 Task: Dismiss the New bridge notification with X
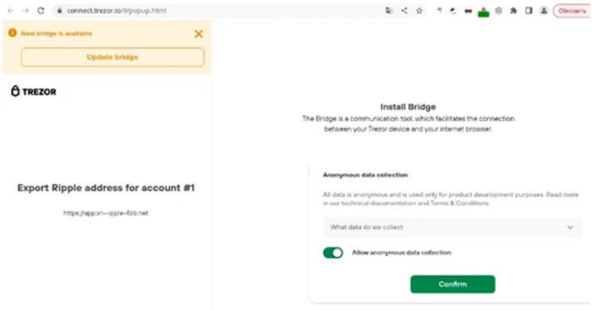coord(199,34)
